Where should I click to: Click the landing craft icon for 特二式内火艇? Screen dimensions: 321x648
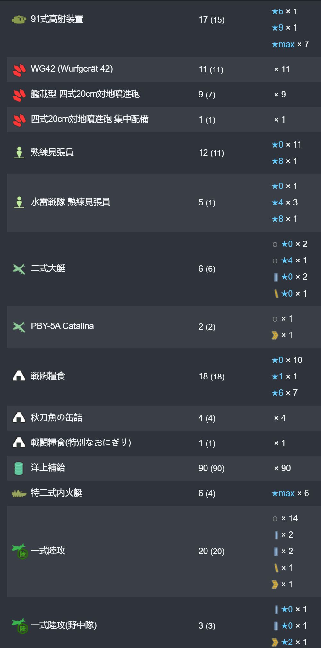(x=19, y=493)
